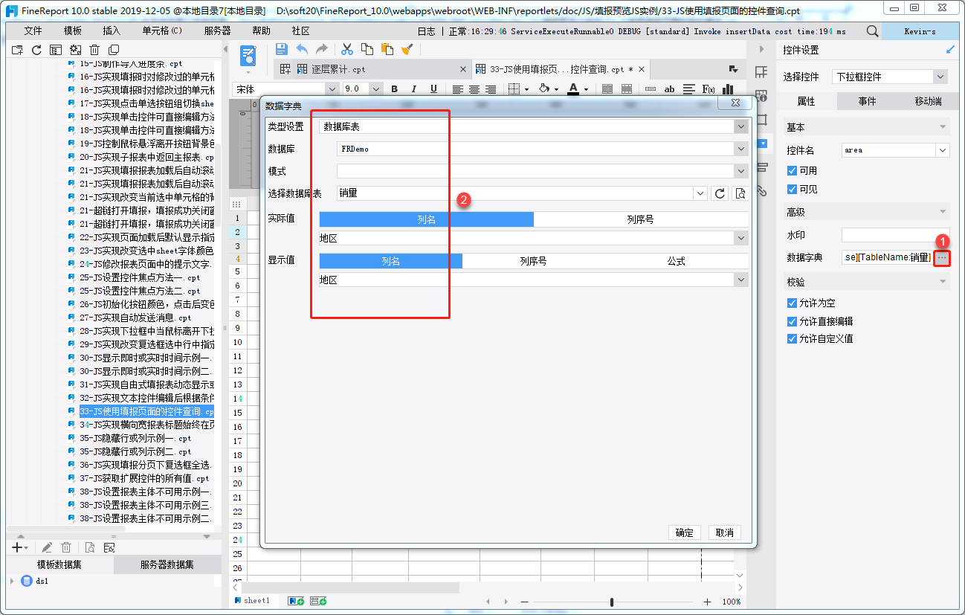
Task: Undo the last action
Action: pos(302,49)
